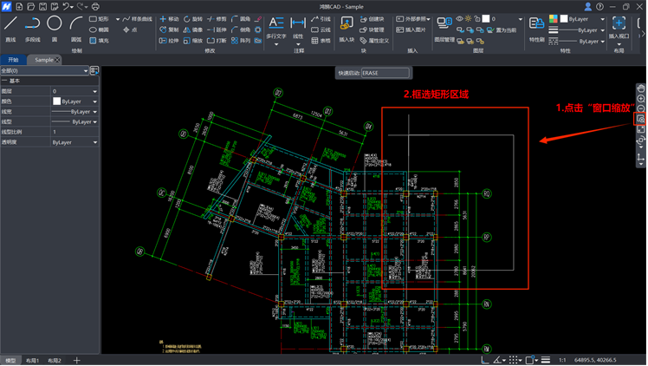Select the pan hand tool in navigation bar
648x366 pixels.
click(641, 88)
